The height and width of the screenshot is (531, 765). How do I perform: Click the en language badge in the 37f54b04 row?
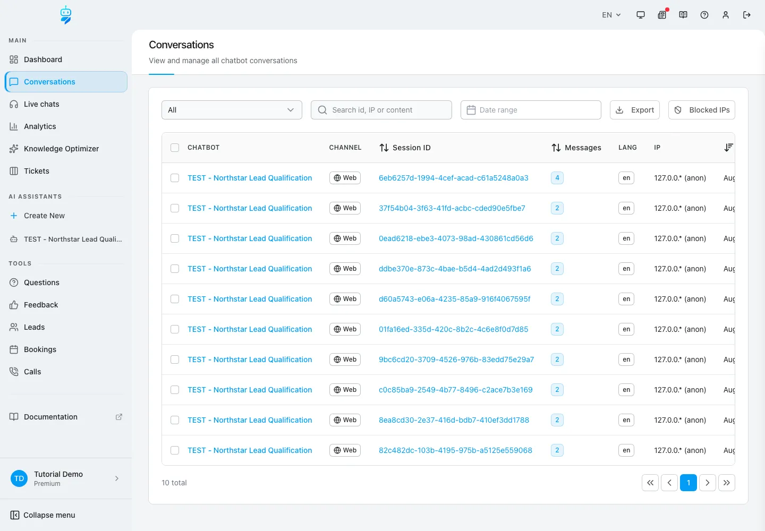[x=626, y=208]
